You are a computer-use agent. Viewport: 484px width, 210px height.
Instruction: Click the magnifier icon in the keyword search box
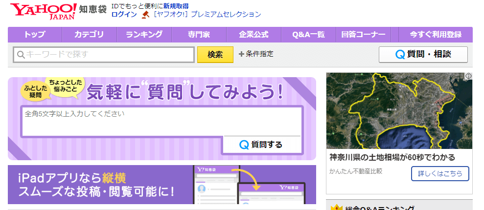click(21, 55)
